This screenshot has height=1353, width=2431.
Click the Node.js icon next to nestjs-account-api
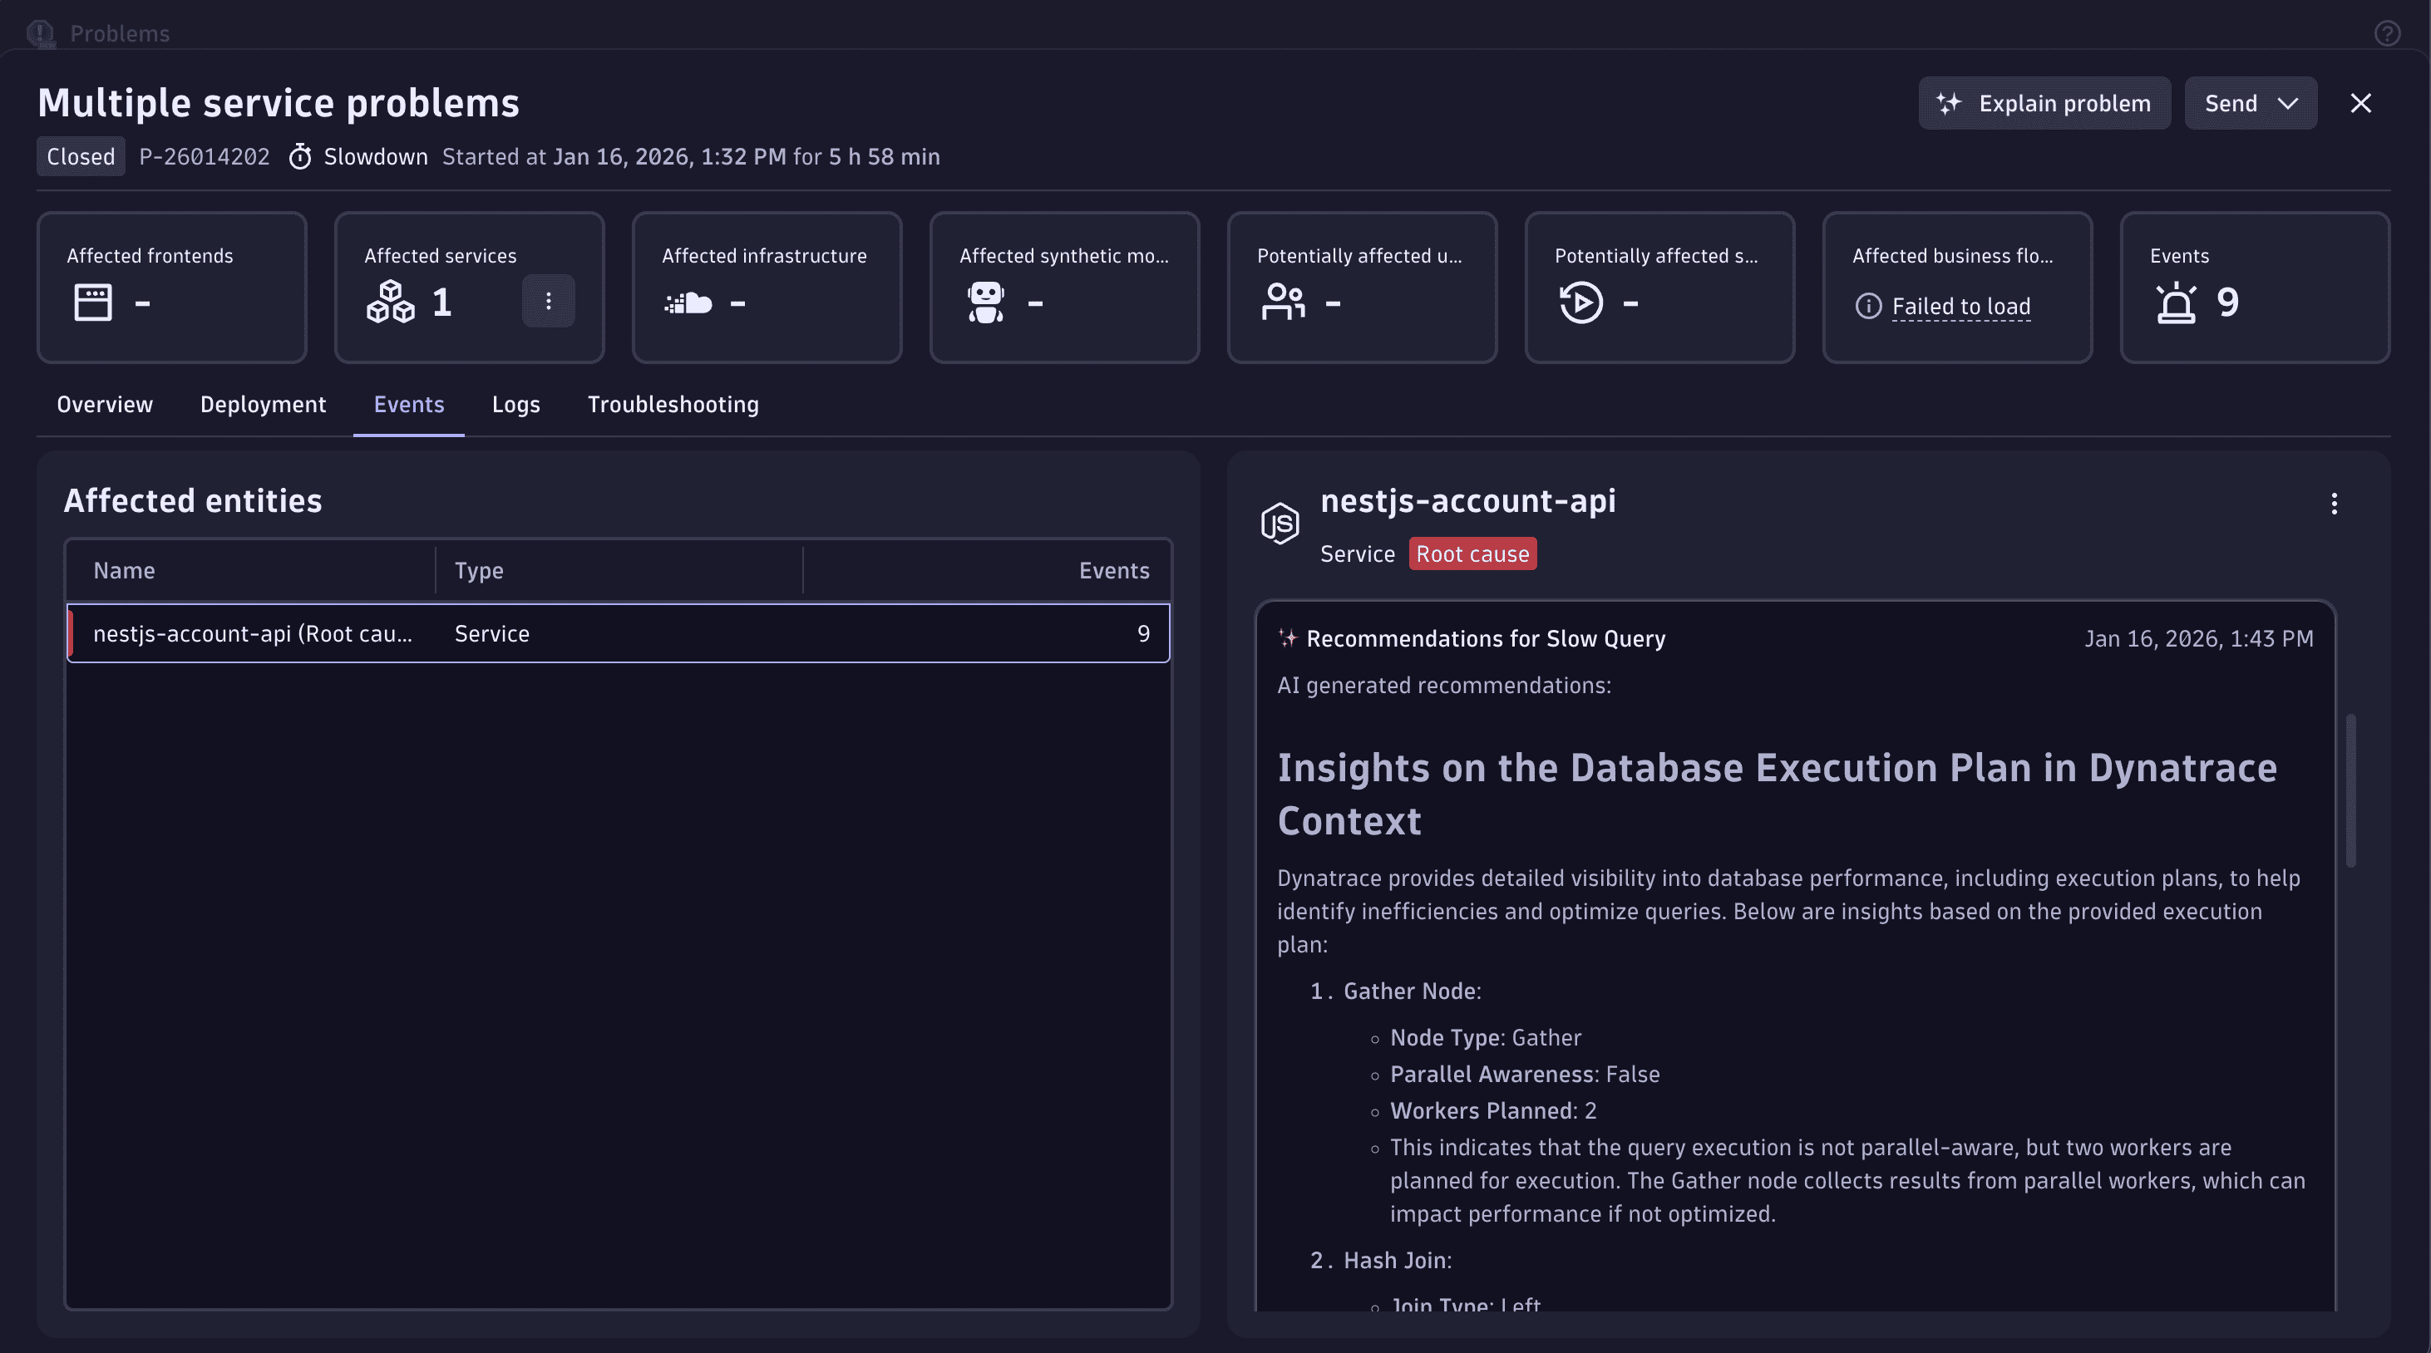pyautogui.click(x=1280, y=524)
